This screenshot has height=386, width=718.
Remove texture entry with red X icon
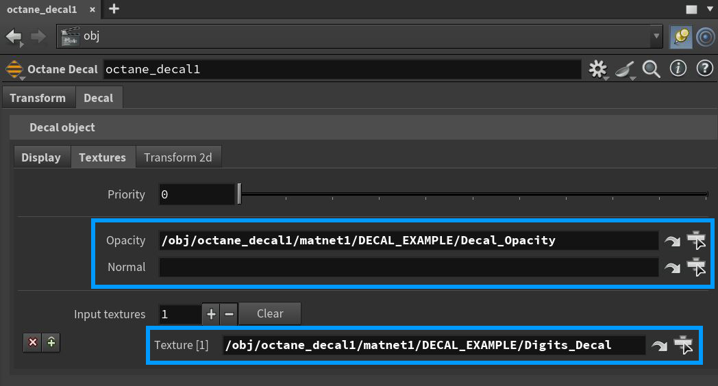click(32, 343)
